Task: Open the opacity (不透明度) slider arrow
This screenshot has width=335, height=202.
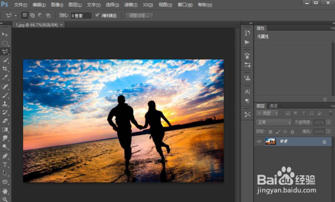Action: (x=329, y=122)
